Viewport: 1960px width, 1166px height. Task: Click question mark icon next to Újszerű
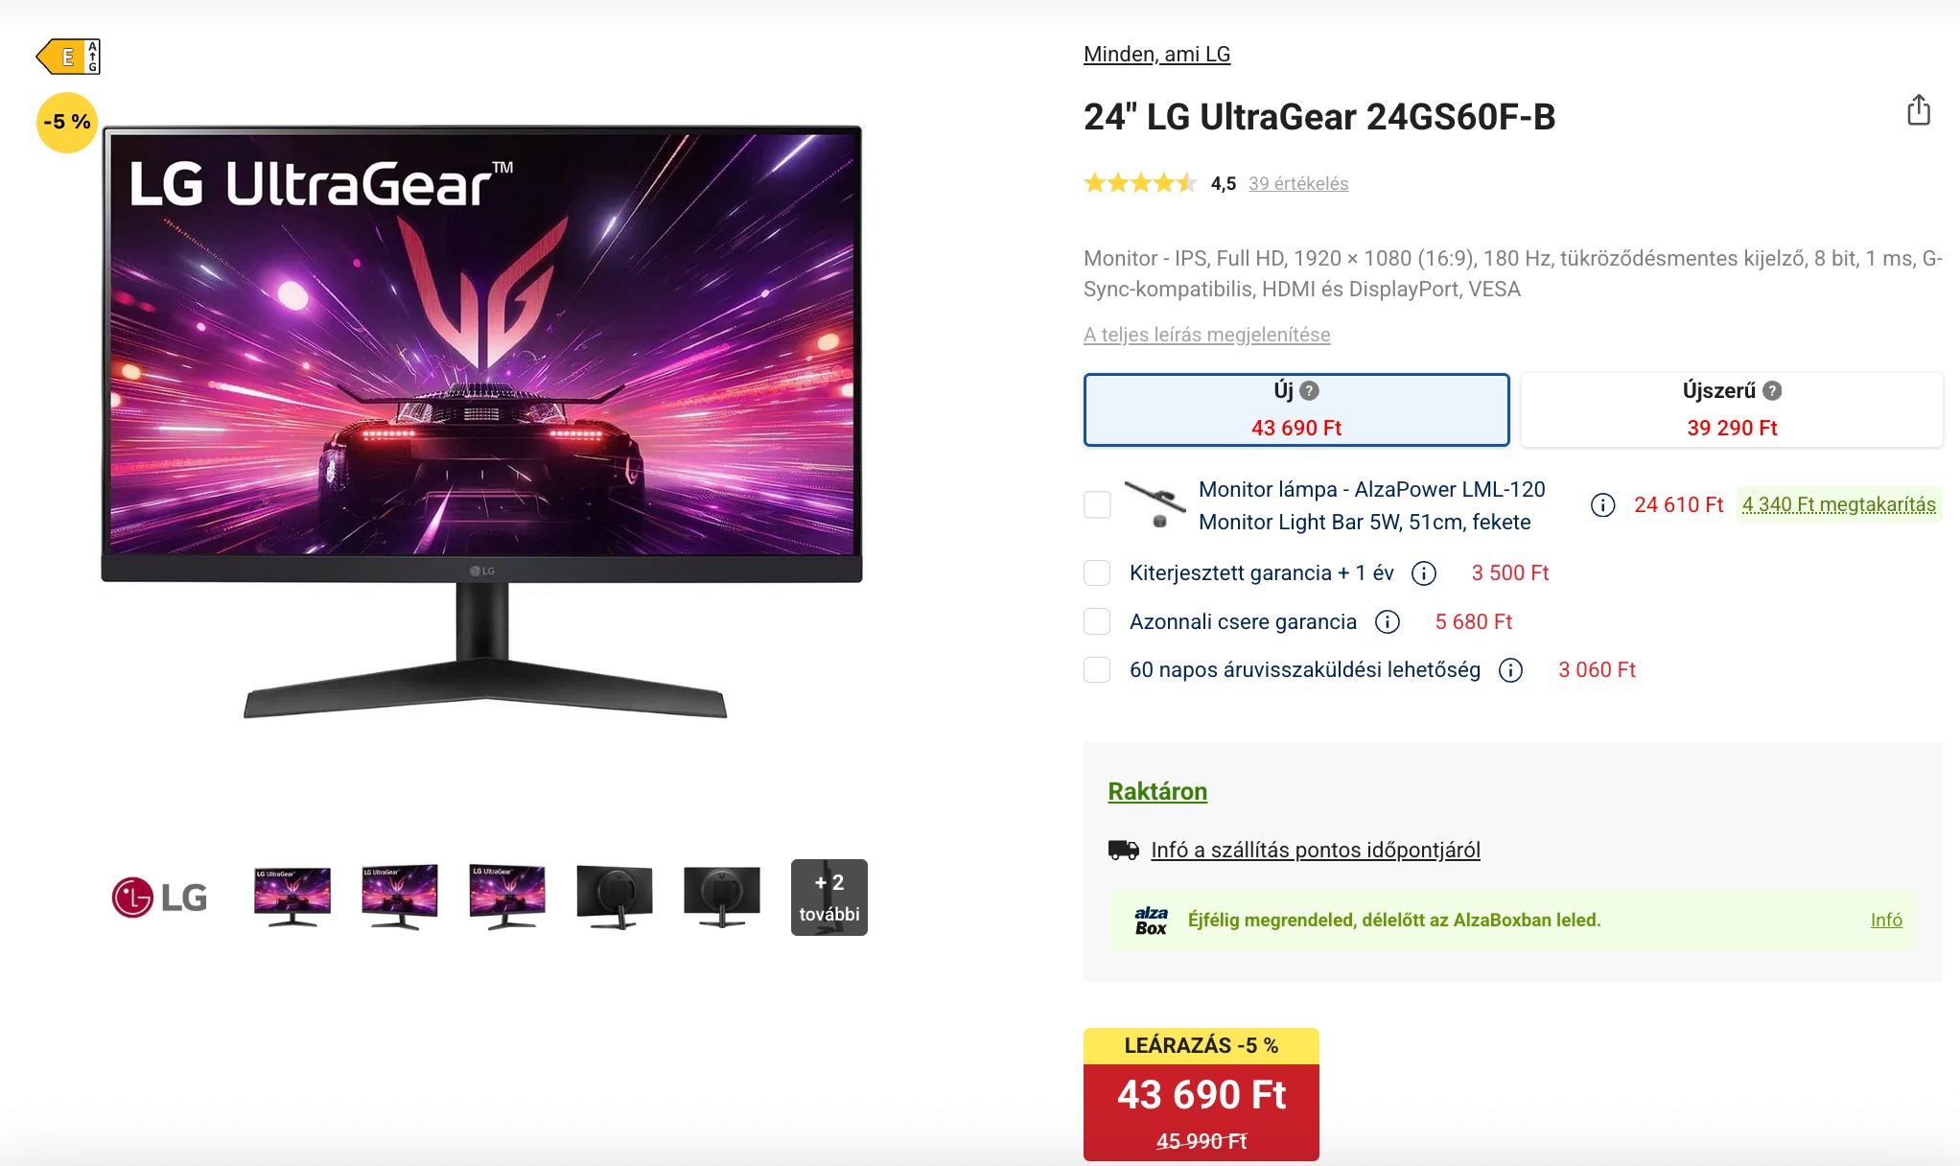click(1772, 391)
